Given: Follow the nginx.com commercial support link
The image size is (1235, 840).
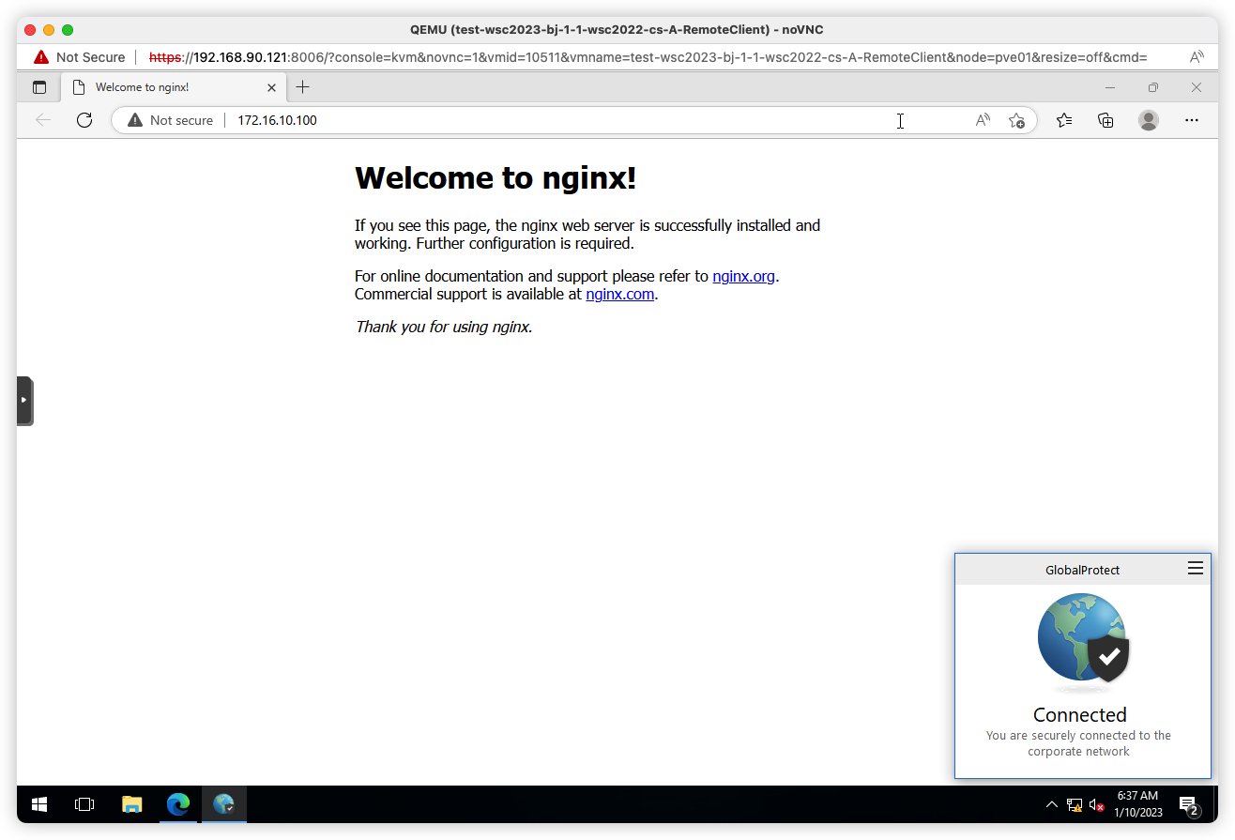Looking at the screenshot, I should click(619, 294).
